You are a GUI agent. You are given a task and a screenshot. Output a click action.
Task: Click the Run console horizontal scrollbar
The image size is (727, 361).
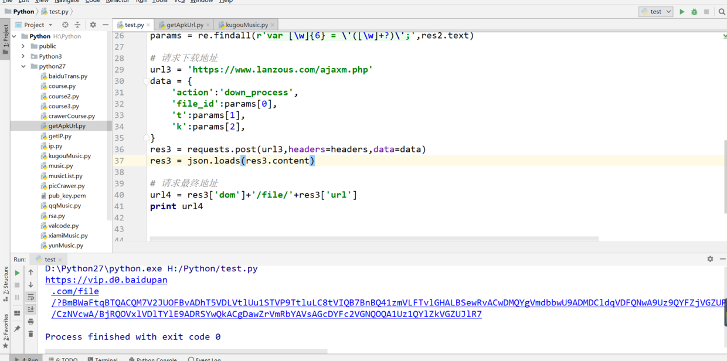[x=186, y=352]
